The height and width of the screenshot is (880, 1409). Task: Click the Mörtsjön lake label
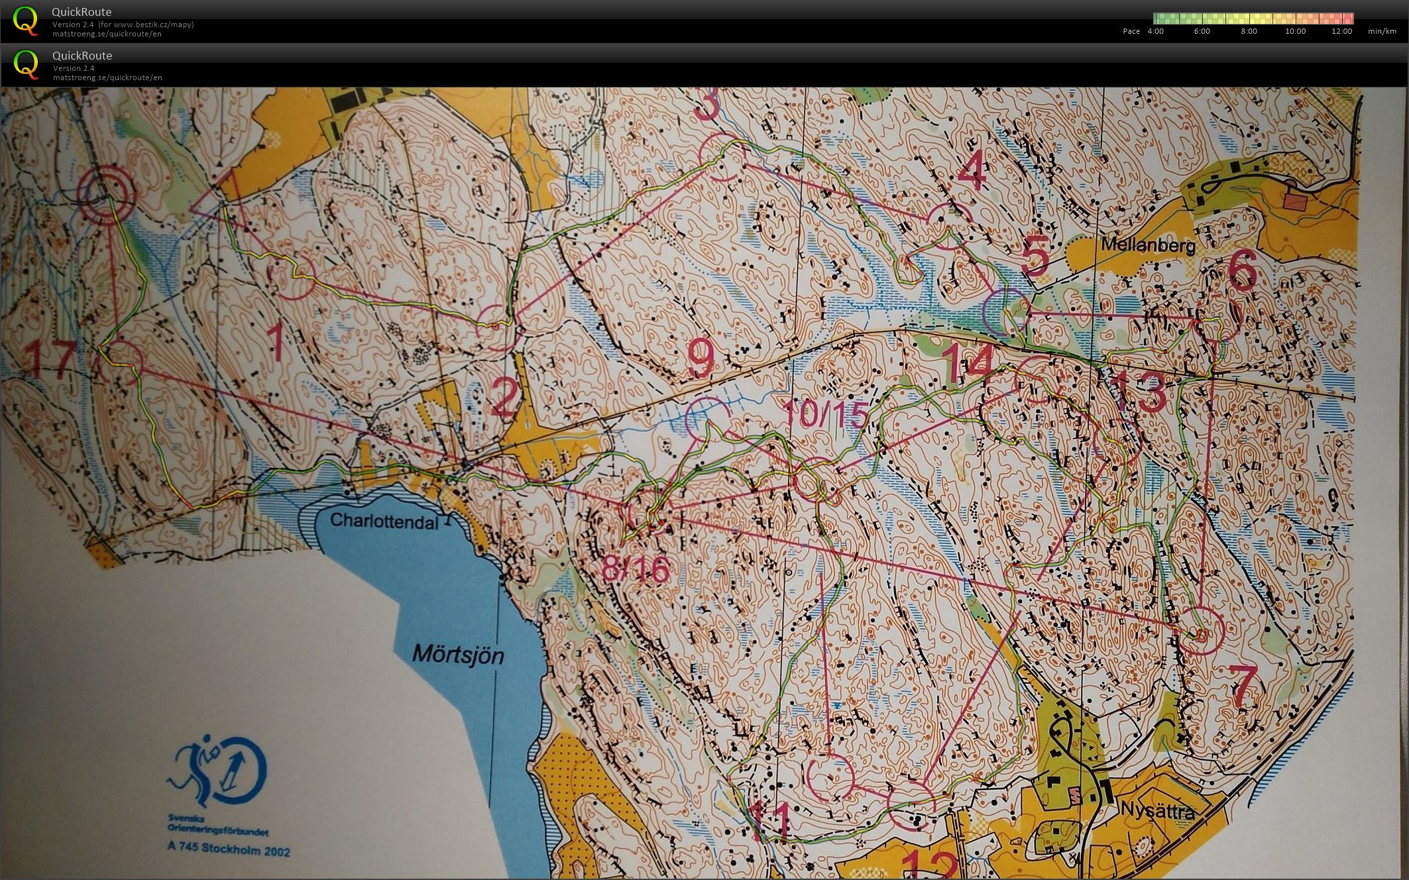click(458, 655)
